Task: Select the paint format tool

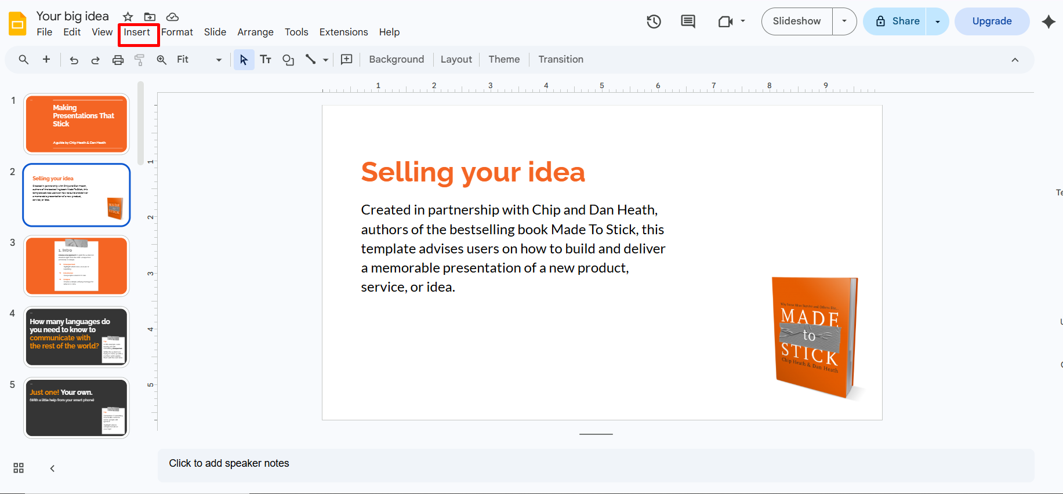Action: (139, 60)
